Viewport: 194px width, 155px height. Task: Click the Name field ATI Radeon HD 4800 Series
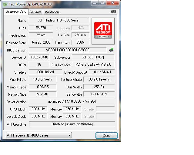(x=59, y=20)
